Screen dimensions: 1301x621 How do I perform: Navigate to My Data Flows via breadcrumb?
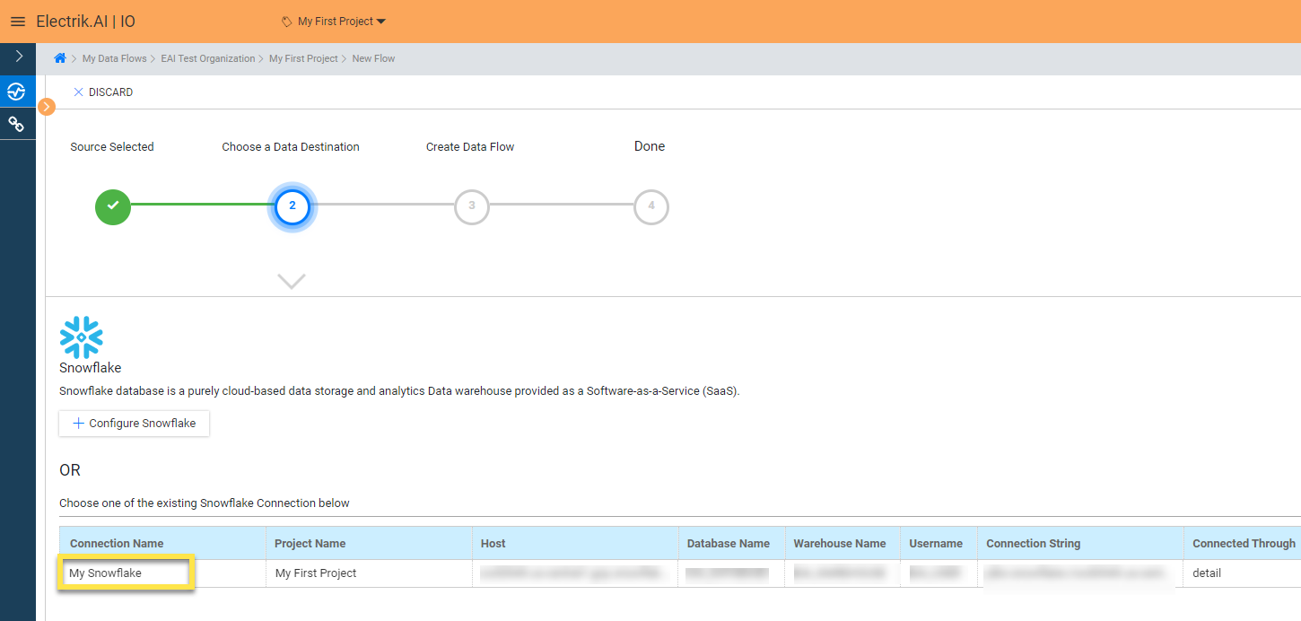[x=114, y=57]
